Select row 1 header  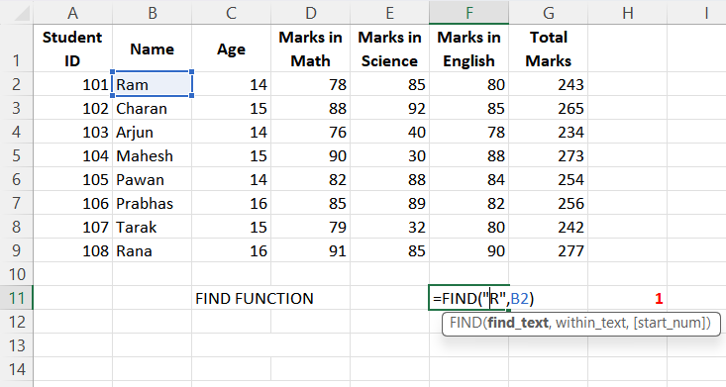[16, 48]
